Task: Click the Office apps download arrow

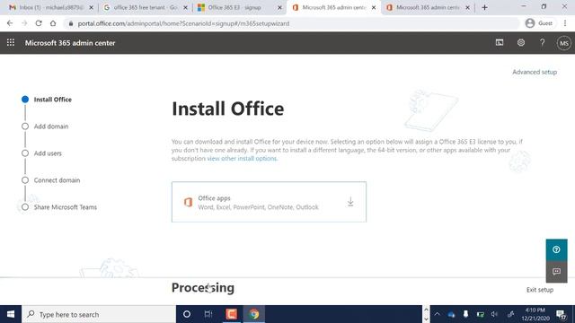Action: [x=350, y=202]
